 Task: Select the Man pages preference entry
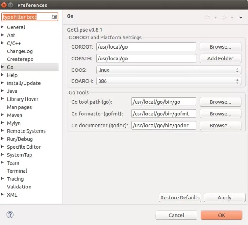pos(19,107)
